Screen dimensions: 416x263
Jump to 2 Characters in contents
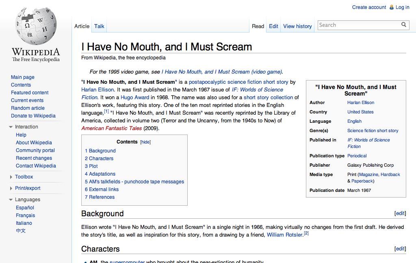click(99, 159)
